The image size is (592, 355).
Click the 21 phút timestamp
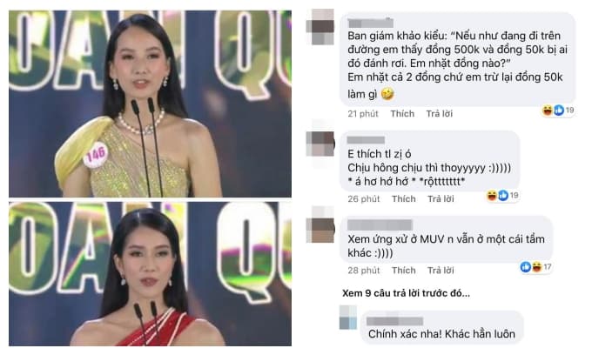tap(363, 114)
